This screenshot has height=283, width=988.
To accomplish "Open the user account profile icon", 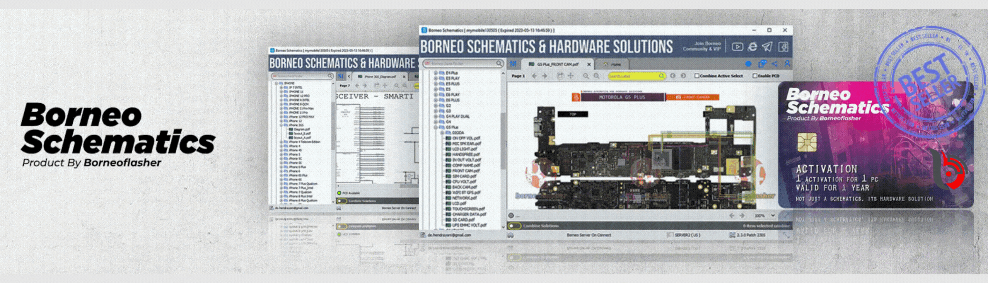I will pyautogui.click(x=787, y=64).
